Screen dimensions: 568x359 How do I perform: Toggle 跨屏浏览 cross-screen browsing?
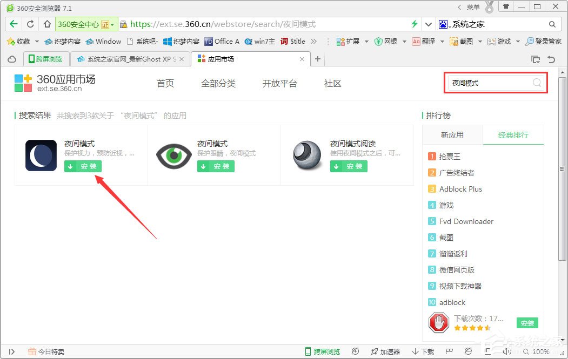[322, 351]
